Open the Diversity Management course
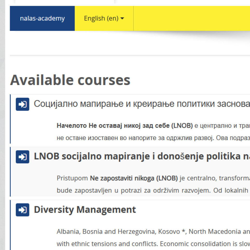 click(85, 209)
